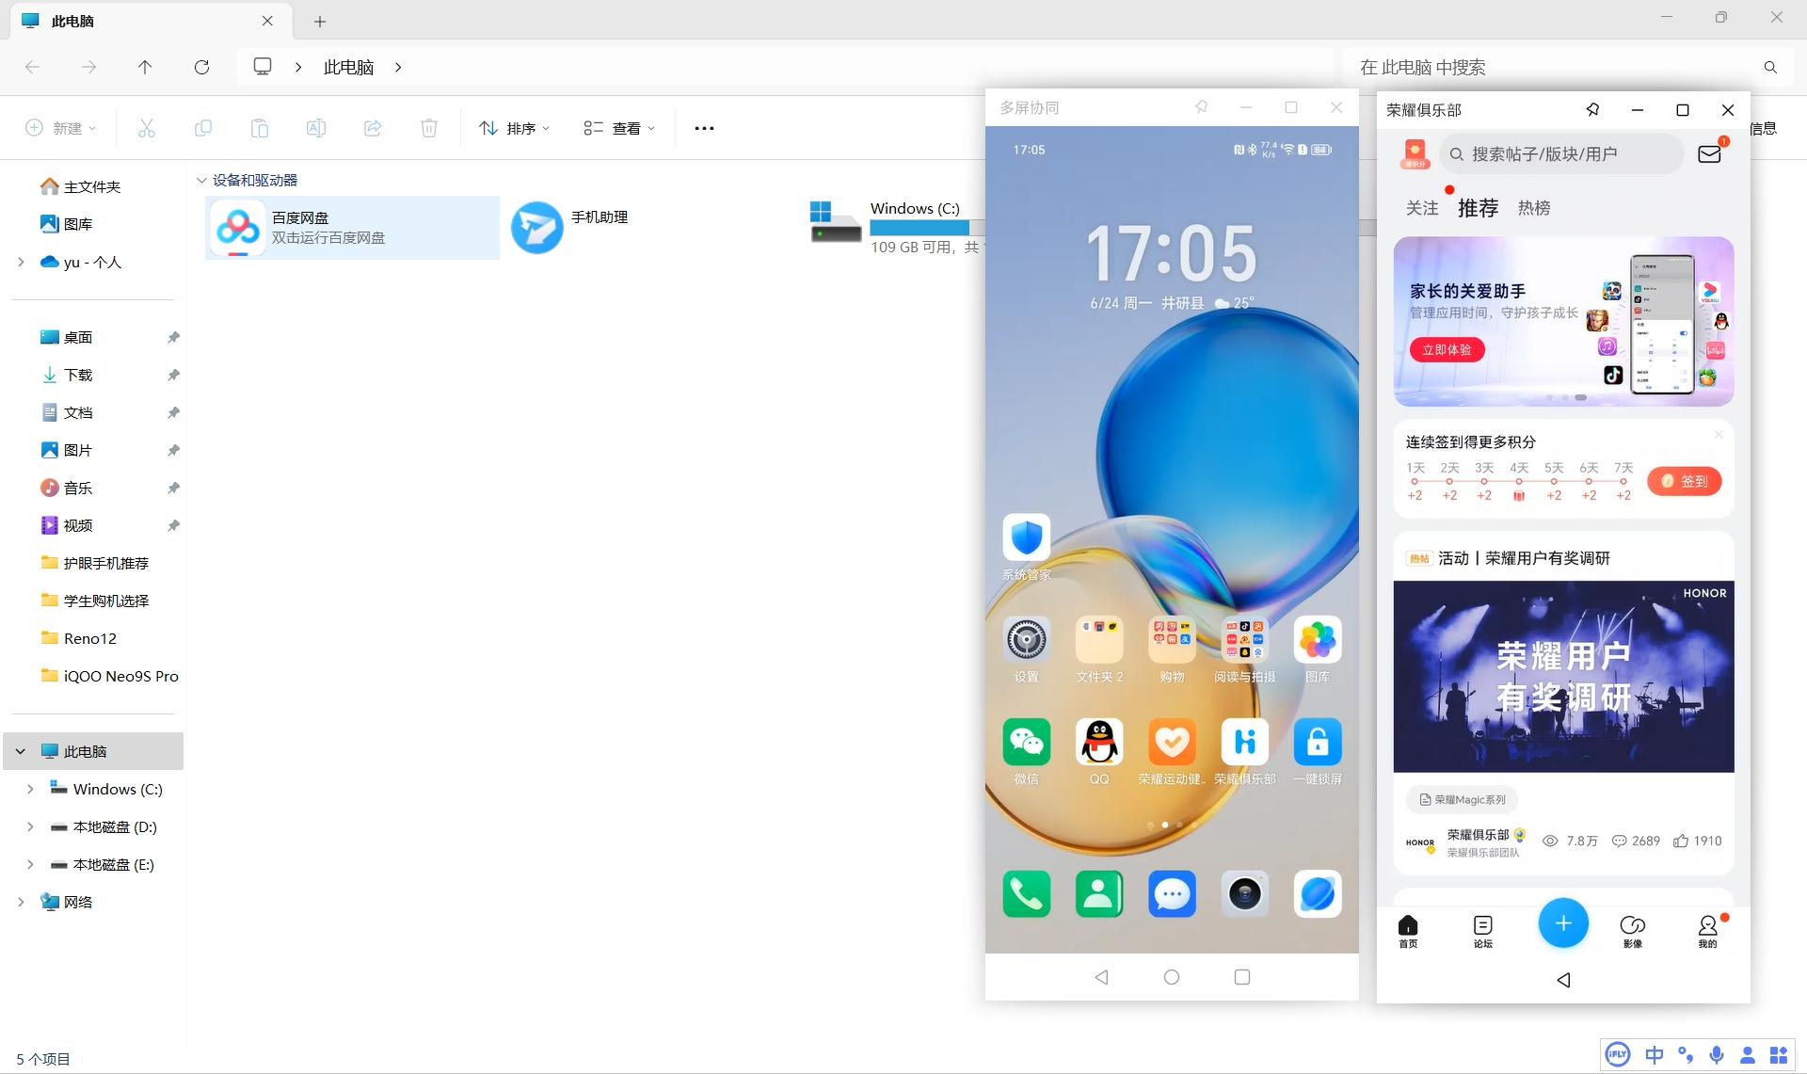
Task: Open 我的 bottom tab in 荣耀俱乐部
Action: 1707,931
